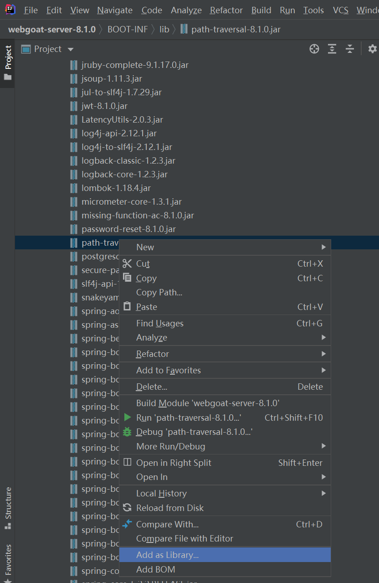The height and width of the screenshot is (583, 379).
Task: Click the Expand All icon in Project panel
Action: point(332,49)
